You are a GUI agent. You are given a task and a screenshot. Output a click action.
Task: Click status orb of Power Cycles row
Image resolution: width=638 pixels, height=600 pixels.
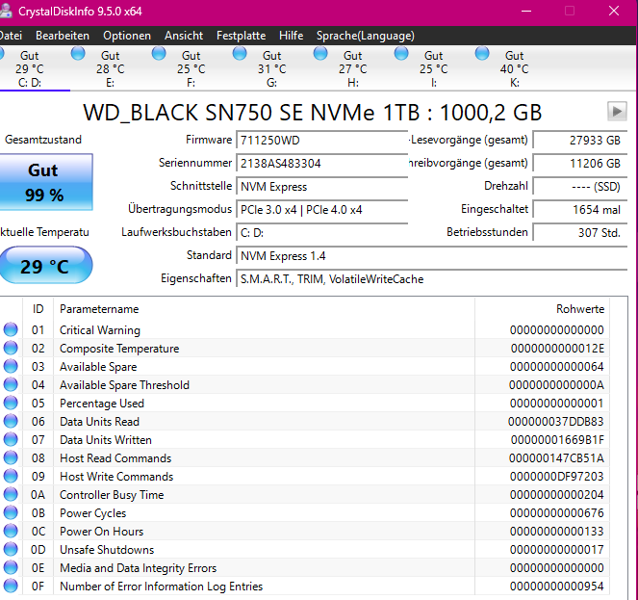(x=11, y=512)
